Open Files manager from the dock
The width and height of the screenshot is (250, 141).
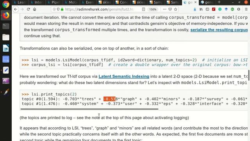tap(6, 37)
